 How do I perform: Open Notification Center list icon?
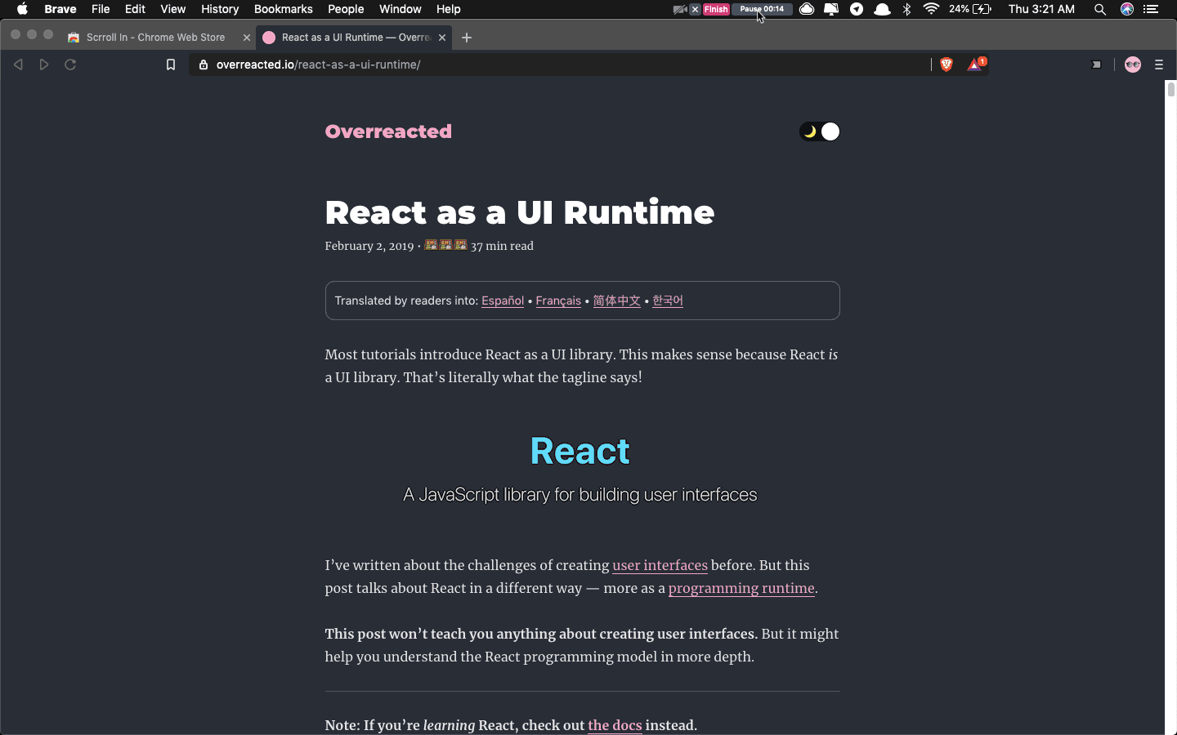coord(1151,9)
